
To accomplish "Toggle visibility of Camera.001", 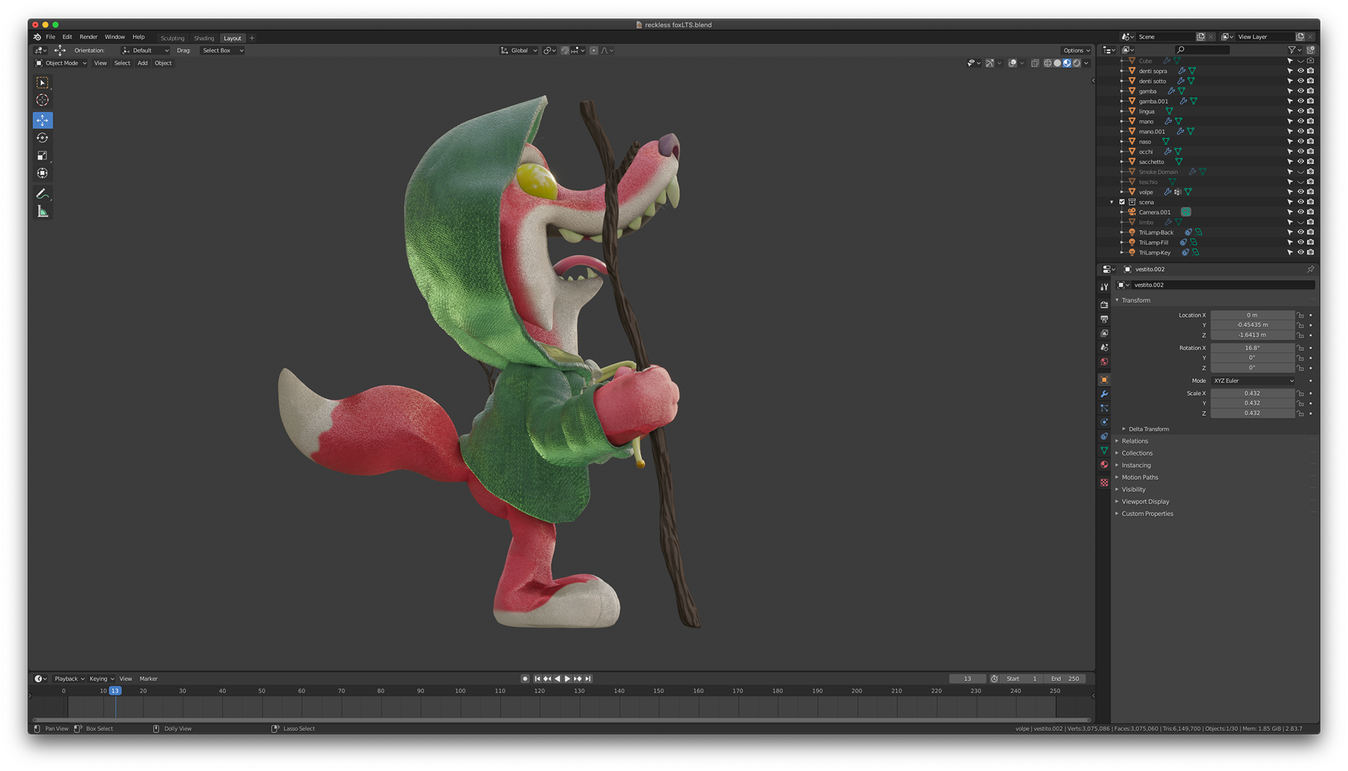I will tap(1300, 212).
